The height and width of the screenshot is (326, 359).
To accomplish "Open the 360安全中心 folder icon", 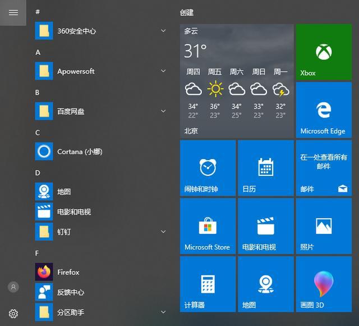I will coord(44,31).
